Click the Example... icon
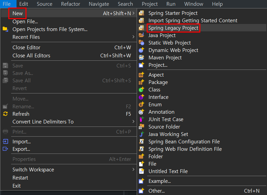Screen dimensions: 267x195 [x=141, y=181]
